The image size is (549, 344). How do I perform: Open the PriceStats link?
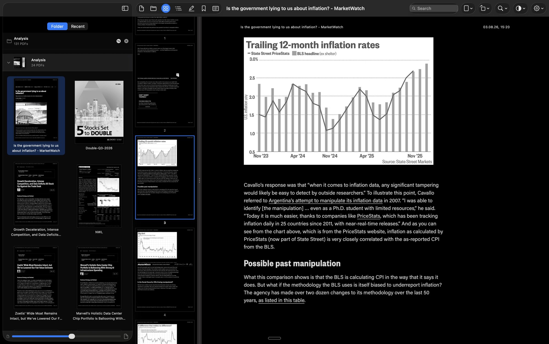coord(368,216)
